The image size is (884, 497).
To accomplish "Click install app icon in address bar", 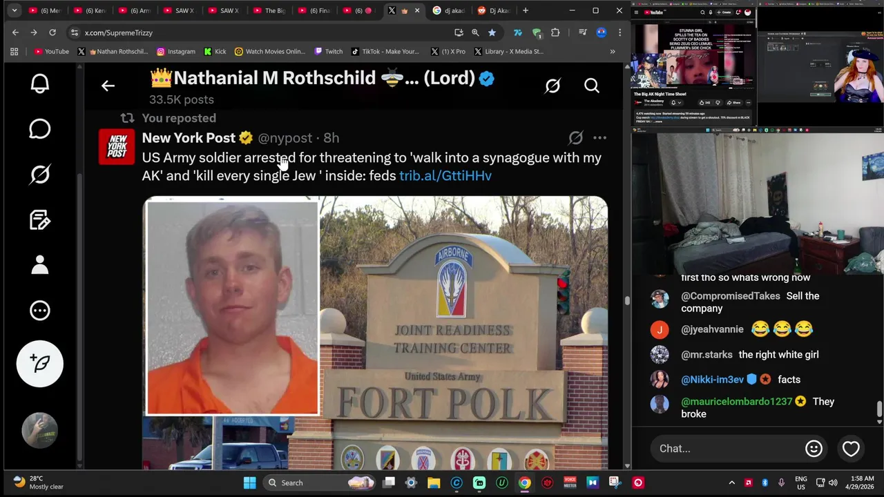I will coord(459,32).
